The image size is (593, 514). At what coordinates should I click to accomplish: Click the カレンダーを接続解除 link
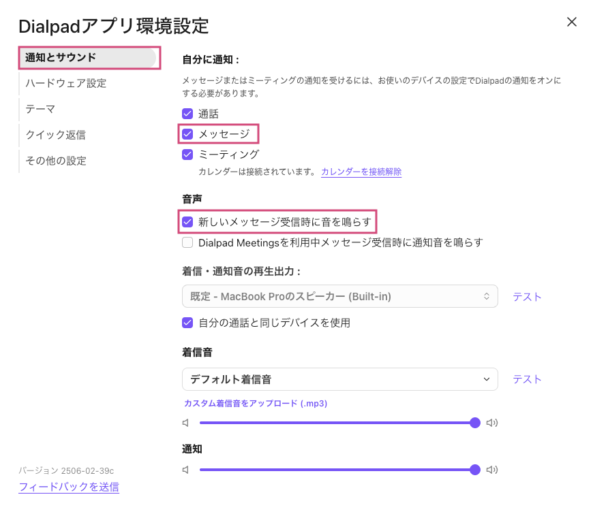coord(361,172)
